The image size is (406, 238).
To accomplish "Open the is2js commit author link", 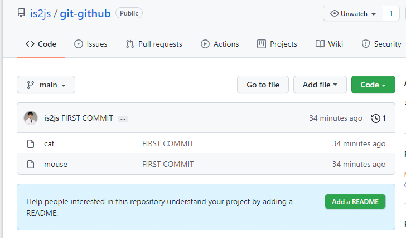I will [x=51, y=118].
